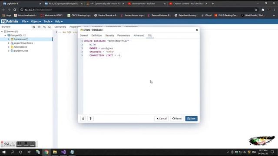The height and width of the screenshot is (156, 278).
Task: Click the Search Objects magnifier icon in Browser panel
Action: click(x=50, y=27)
